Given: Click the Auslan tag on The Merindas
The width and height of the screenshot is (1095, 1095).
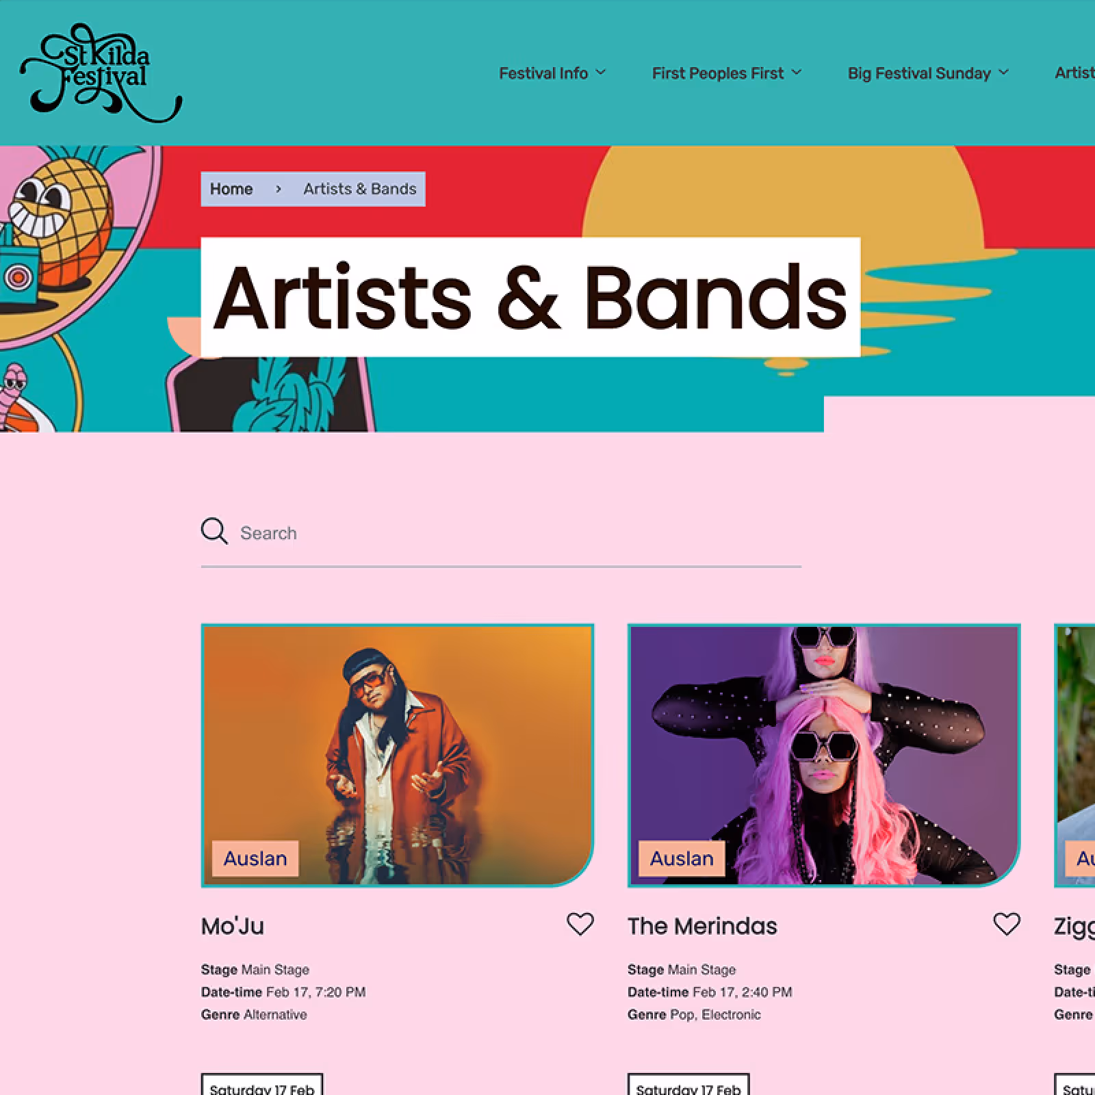Looking at the screenshot, I should [682, 858].
